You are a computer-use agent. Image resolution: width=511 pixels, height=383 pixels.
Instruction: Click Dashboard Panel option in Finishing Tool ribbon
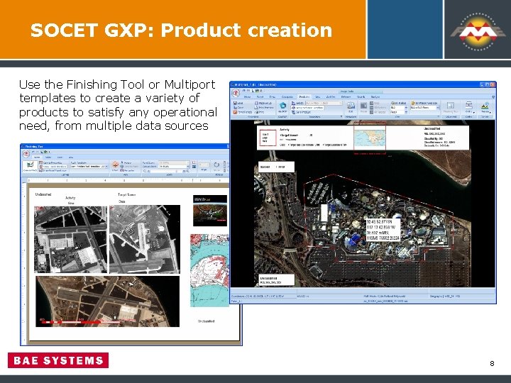tap(53, 170)
